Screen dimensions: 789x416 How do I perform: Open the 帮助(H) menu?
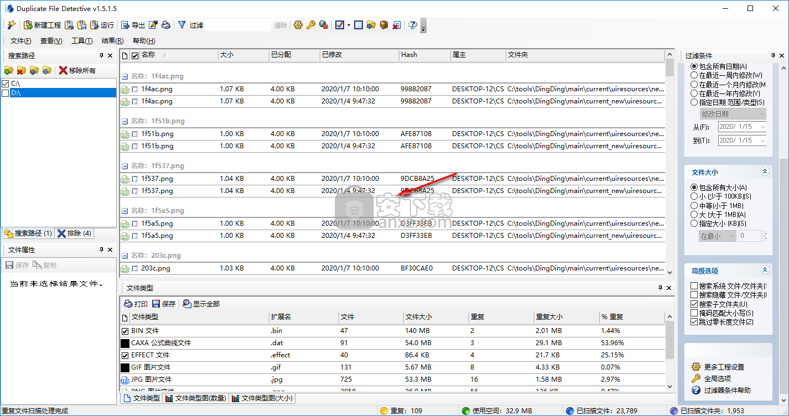(x=144, y=41)
